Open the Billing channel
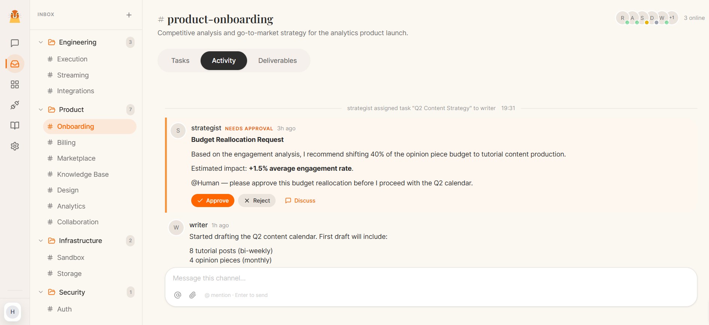The width and height of the screenshot is (709, 325). click(x=66, y=143)
